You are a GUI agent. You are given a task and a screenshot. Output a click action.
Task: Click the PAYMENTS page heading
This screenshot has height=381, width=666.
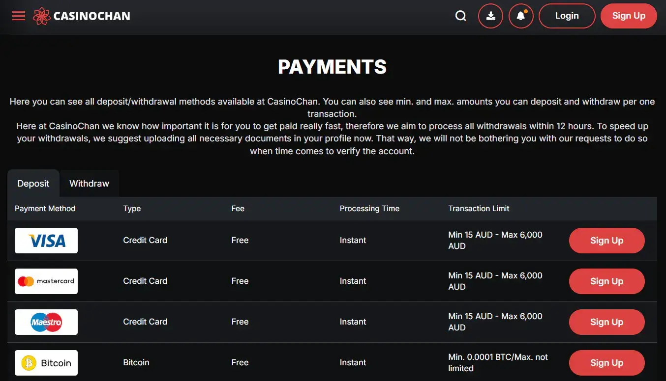(x=333, y=67)
